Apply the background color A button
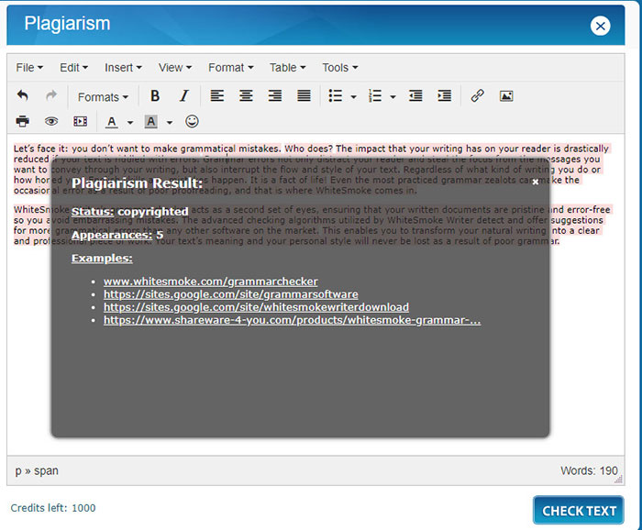Viewport: 642px width, 530px height. (x=150, y=122)
